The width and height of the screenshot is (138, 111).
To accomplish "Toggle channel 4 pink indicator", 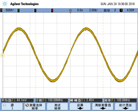I will [52, 10].
